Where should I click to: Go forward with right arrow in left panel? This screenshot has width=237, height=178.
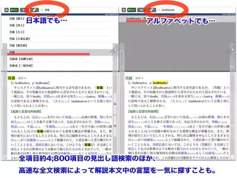115,67
